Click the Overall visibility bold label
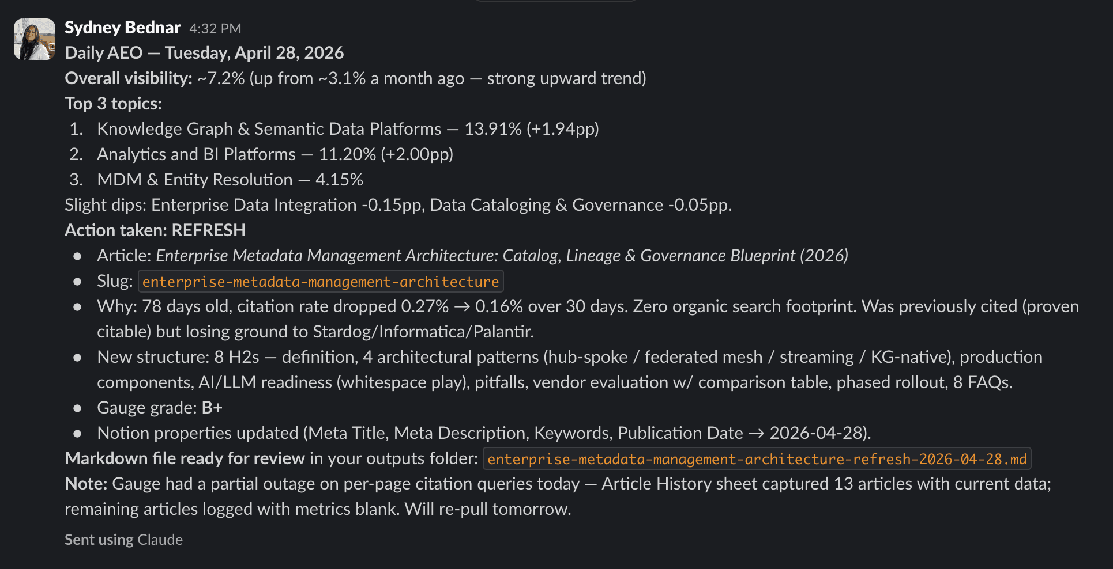The image size is (1113, 569). (128, 78)
